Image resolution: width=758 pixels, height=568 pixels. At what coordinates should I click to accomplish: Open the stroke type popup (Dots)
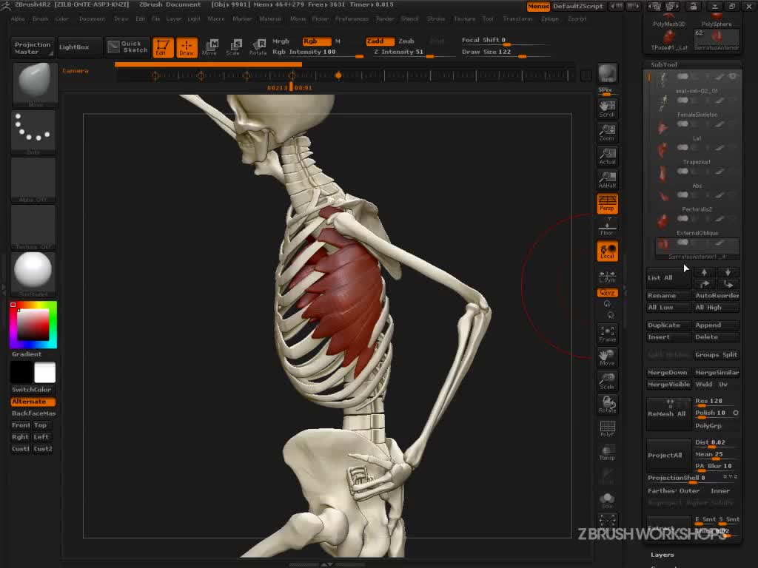coord(33,132)
